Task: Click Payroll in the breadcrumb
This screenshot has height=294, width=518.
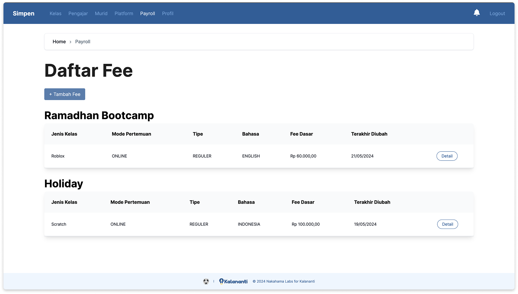Action: [83, 42]
